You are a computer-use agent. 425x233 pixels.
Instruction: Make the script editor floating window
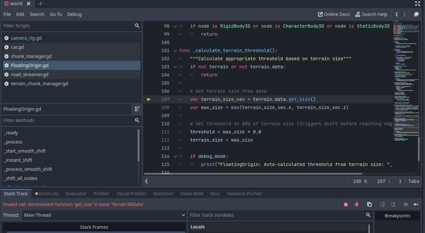[x=416, y=14]
